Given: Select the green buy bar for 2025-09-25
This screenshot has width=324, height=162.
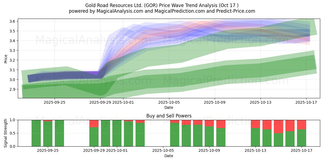Looking at the screenshot, I should (48, 134).
